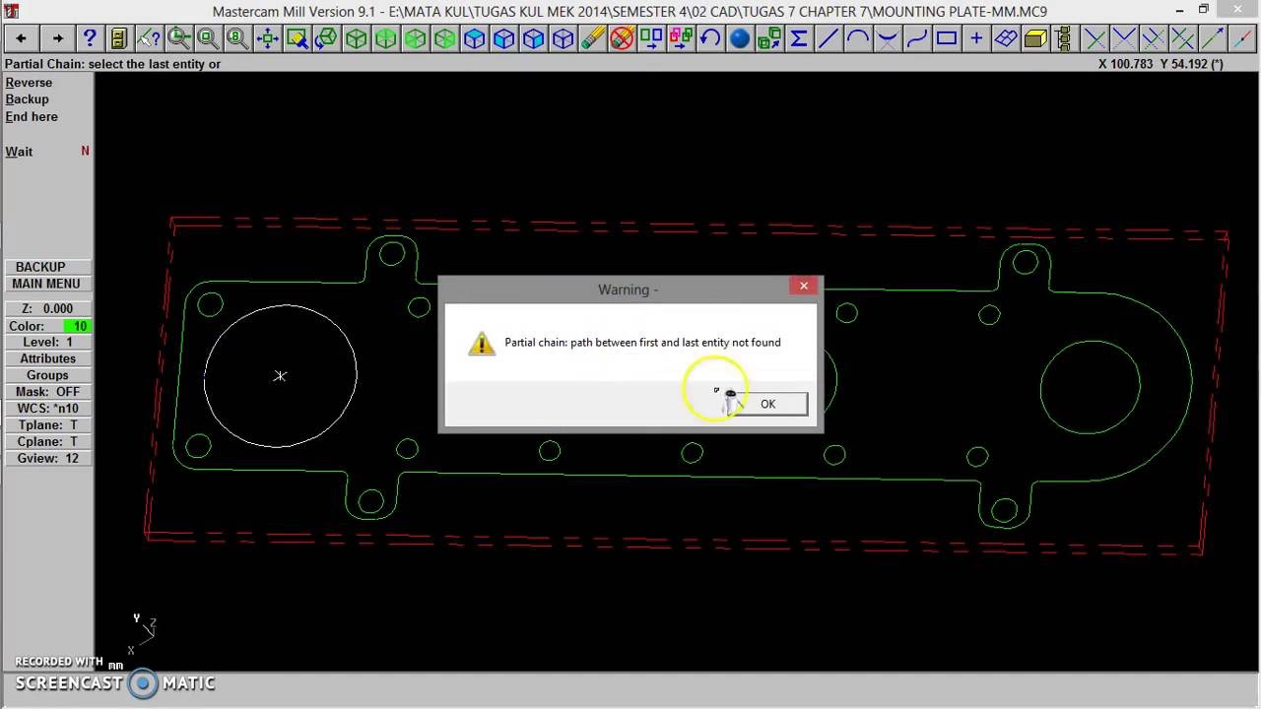The image size is (1261, 709).
Task: Click the Unzoom by 0.8 magnifier
Action: tap(237, 38)
